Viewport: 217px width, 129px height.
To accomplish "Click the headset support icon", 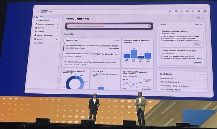I will pos(199,11).
